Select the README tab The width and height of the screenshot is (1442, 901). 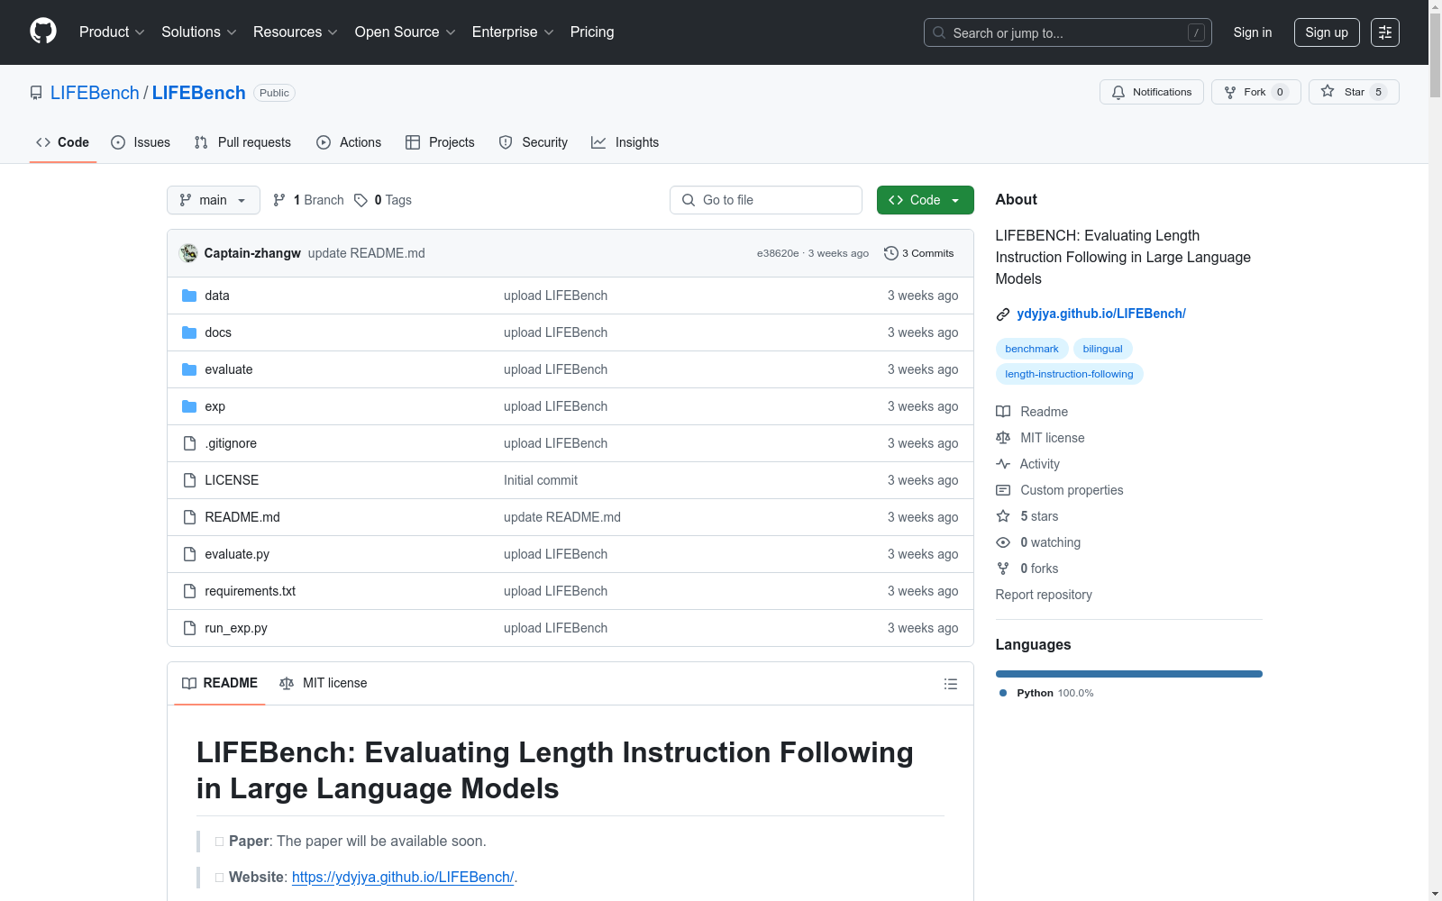click(220, 683)
